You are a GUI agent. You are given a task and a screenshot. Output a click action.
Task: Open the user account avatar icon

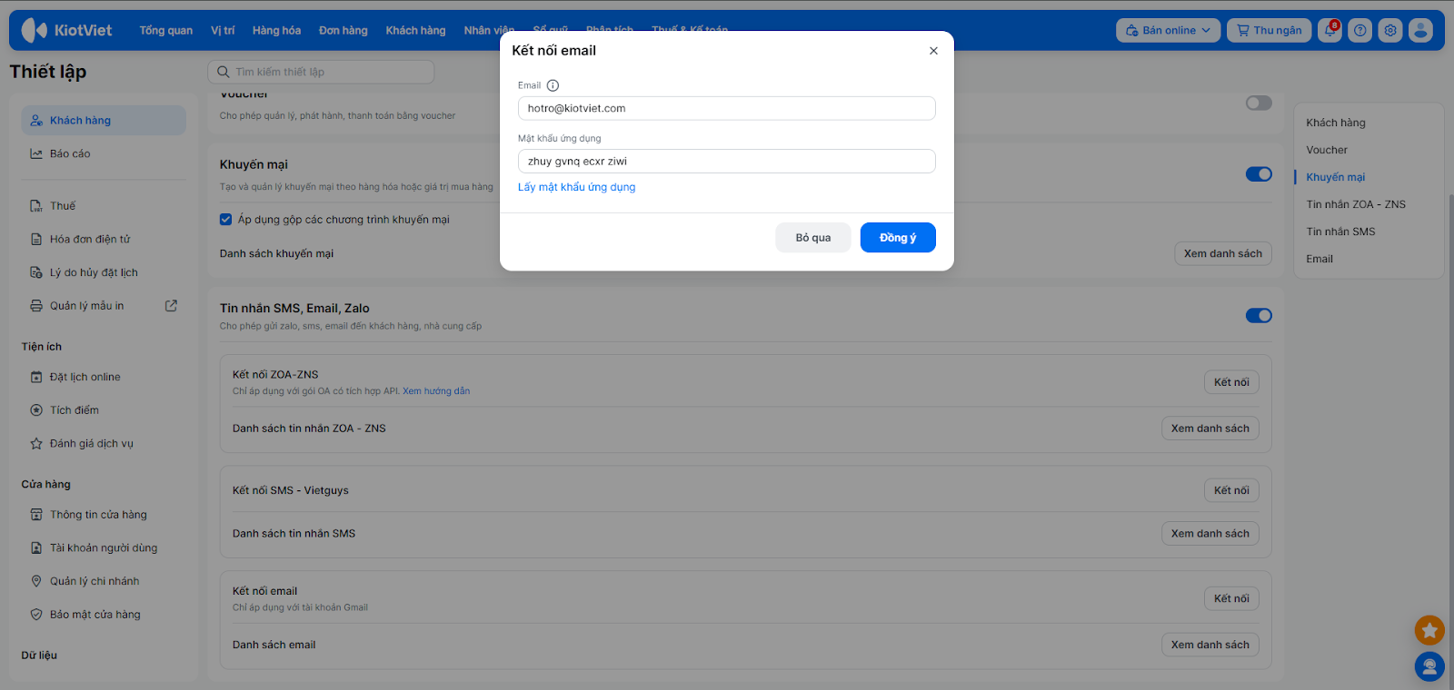[1420, 31]
